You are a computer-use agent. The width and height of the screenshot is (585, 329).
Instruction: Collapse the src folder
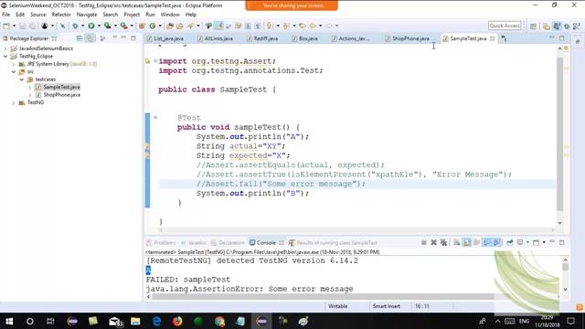[x=14, y=71]
